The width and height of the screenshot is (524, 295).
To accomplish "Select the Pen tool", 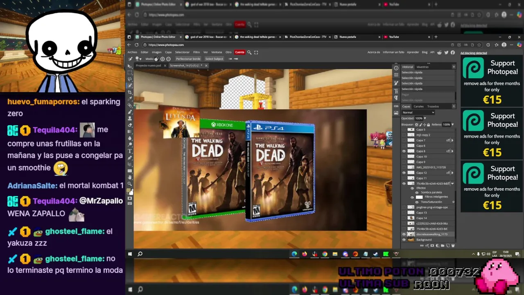I will [130, 157].
